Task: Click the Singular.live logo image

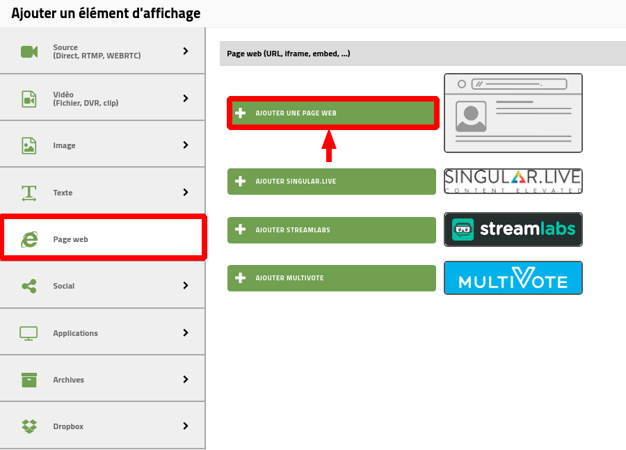Action: (x=513, y=182)
